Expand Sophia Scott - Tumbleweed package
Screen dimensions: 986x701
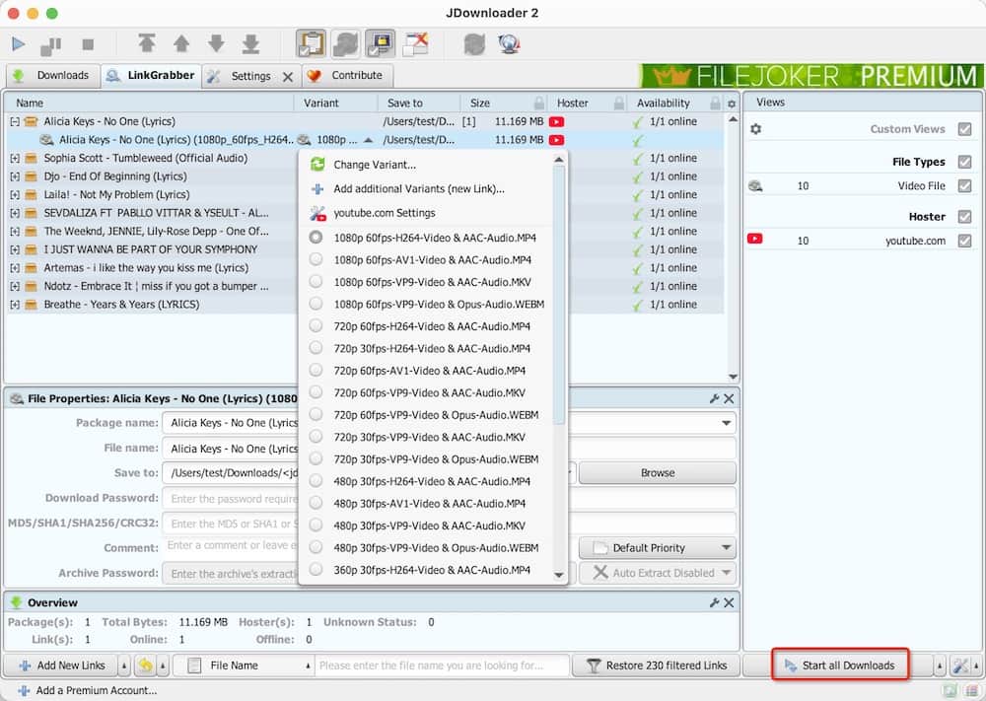click(15, 158)
